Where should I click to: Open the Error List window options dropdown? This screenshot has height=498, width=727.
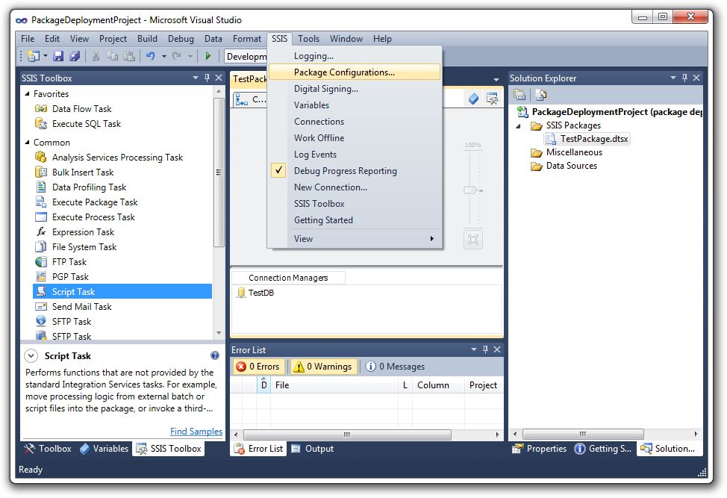473,349
